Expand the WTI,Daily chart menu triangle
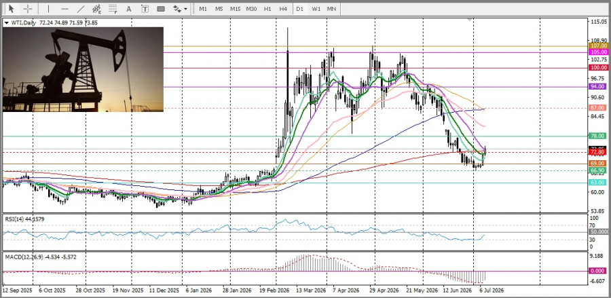This screenshot has width=611, height=298. point(6,23)
